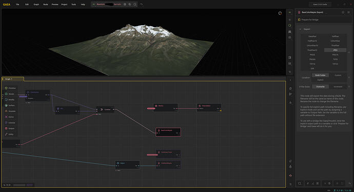Open the File menu
Screen dimensions: 354x192
click(17, 4)
